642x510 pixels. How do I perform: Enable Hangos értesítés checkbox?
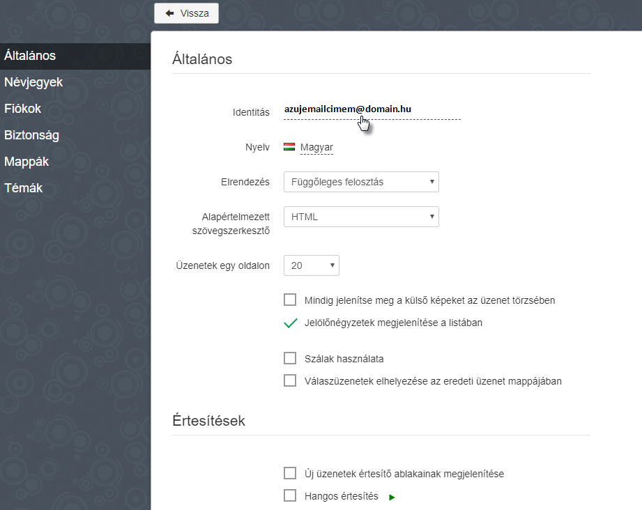click(x=290, y=495)
